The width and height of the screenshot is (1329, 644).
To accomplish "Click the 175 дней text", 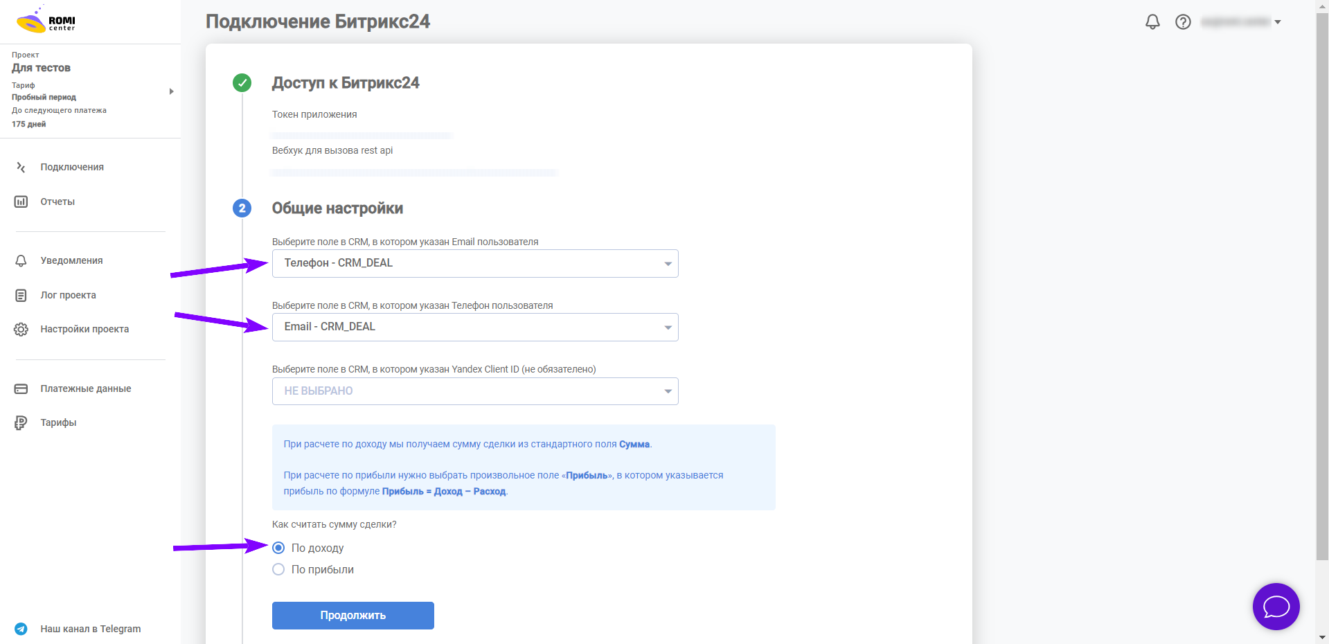I will (28, 124).
